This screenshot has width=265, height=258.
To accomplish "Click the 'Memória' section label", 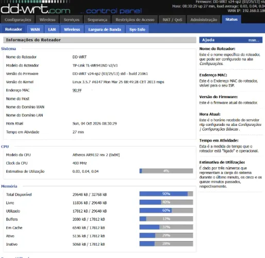I will pos(9,186).
